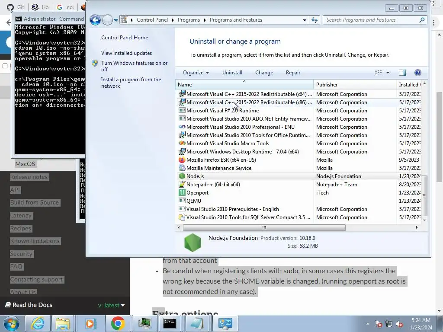Open Install a program from the network
Screen dimensions: 443x332
point(131,83)
